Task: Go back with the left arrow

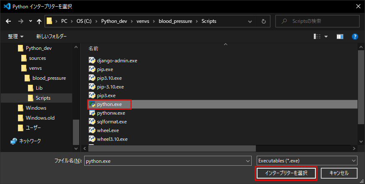Action: pos(8,21)
